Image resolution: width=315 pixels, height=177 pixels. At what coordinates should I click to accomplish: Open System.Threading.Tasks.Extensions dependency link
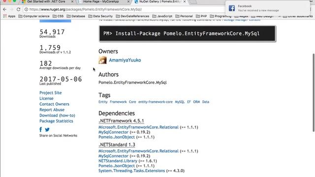tap(131, 171)
